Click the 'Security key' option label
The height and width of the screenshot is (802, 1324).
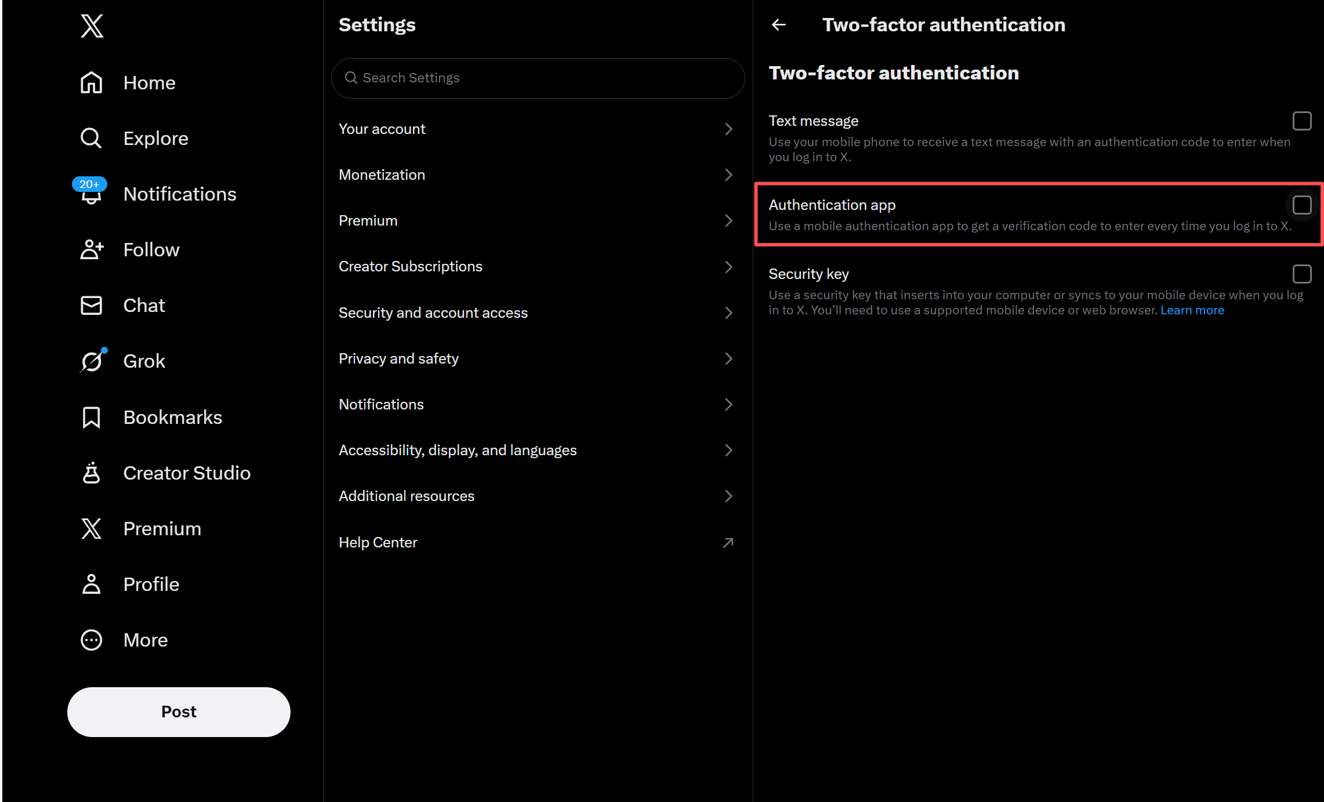coord(808,274)
